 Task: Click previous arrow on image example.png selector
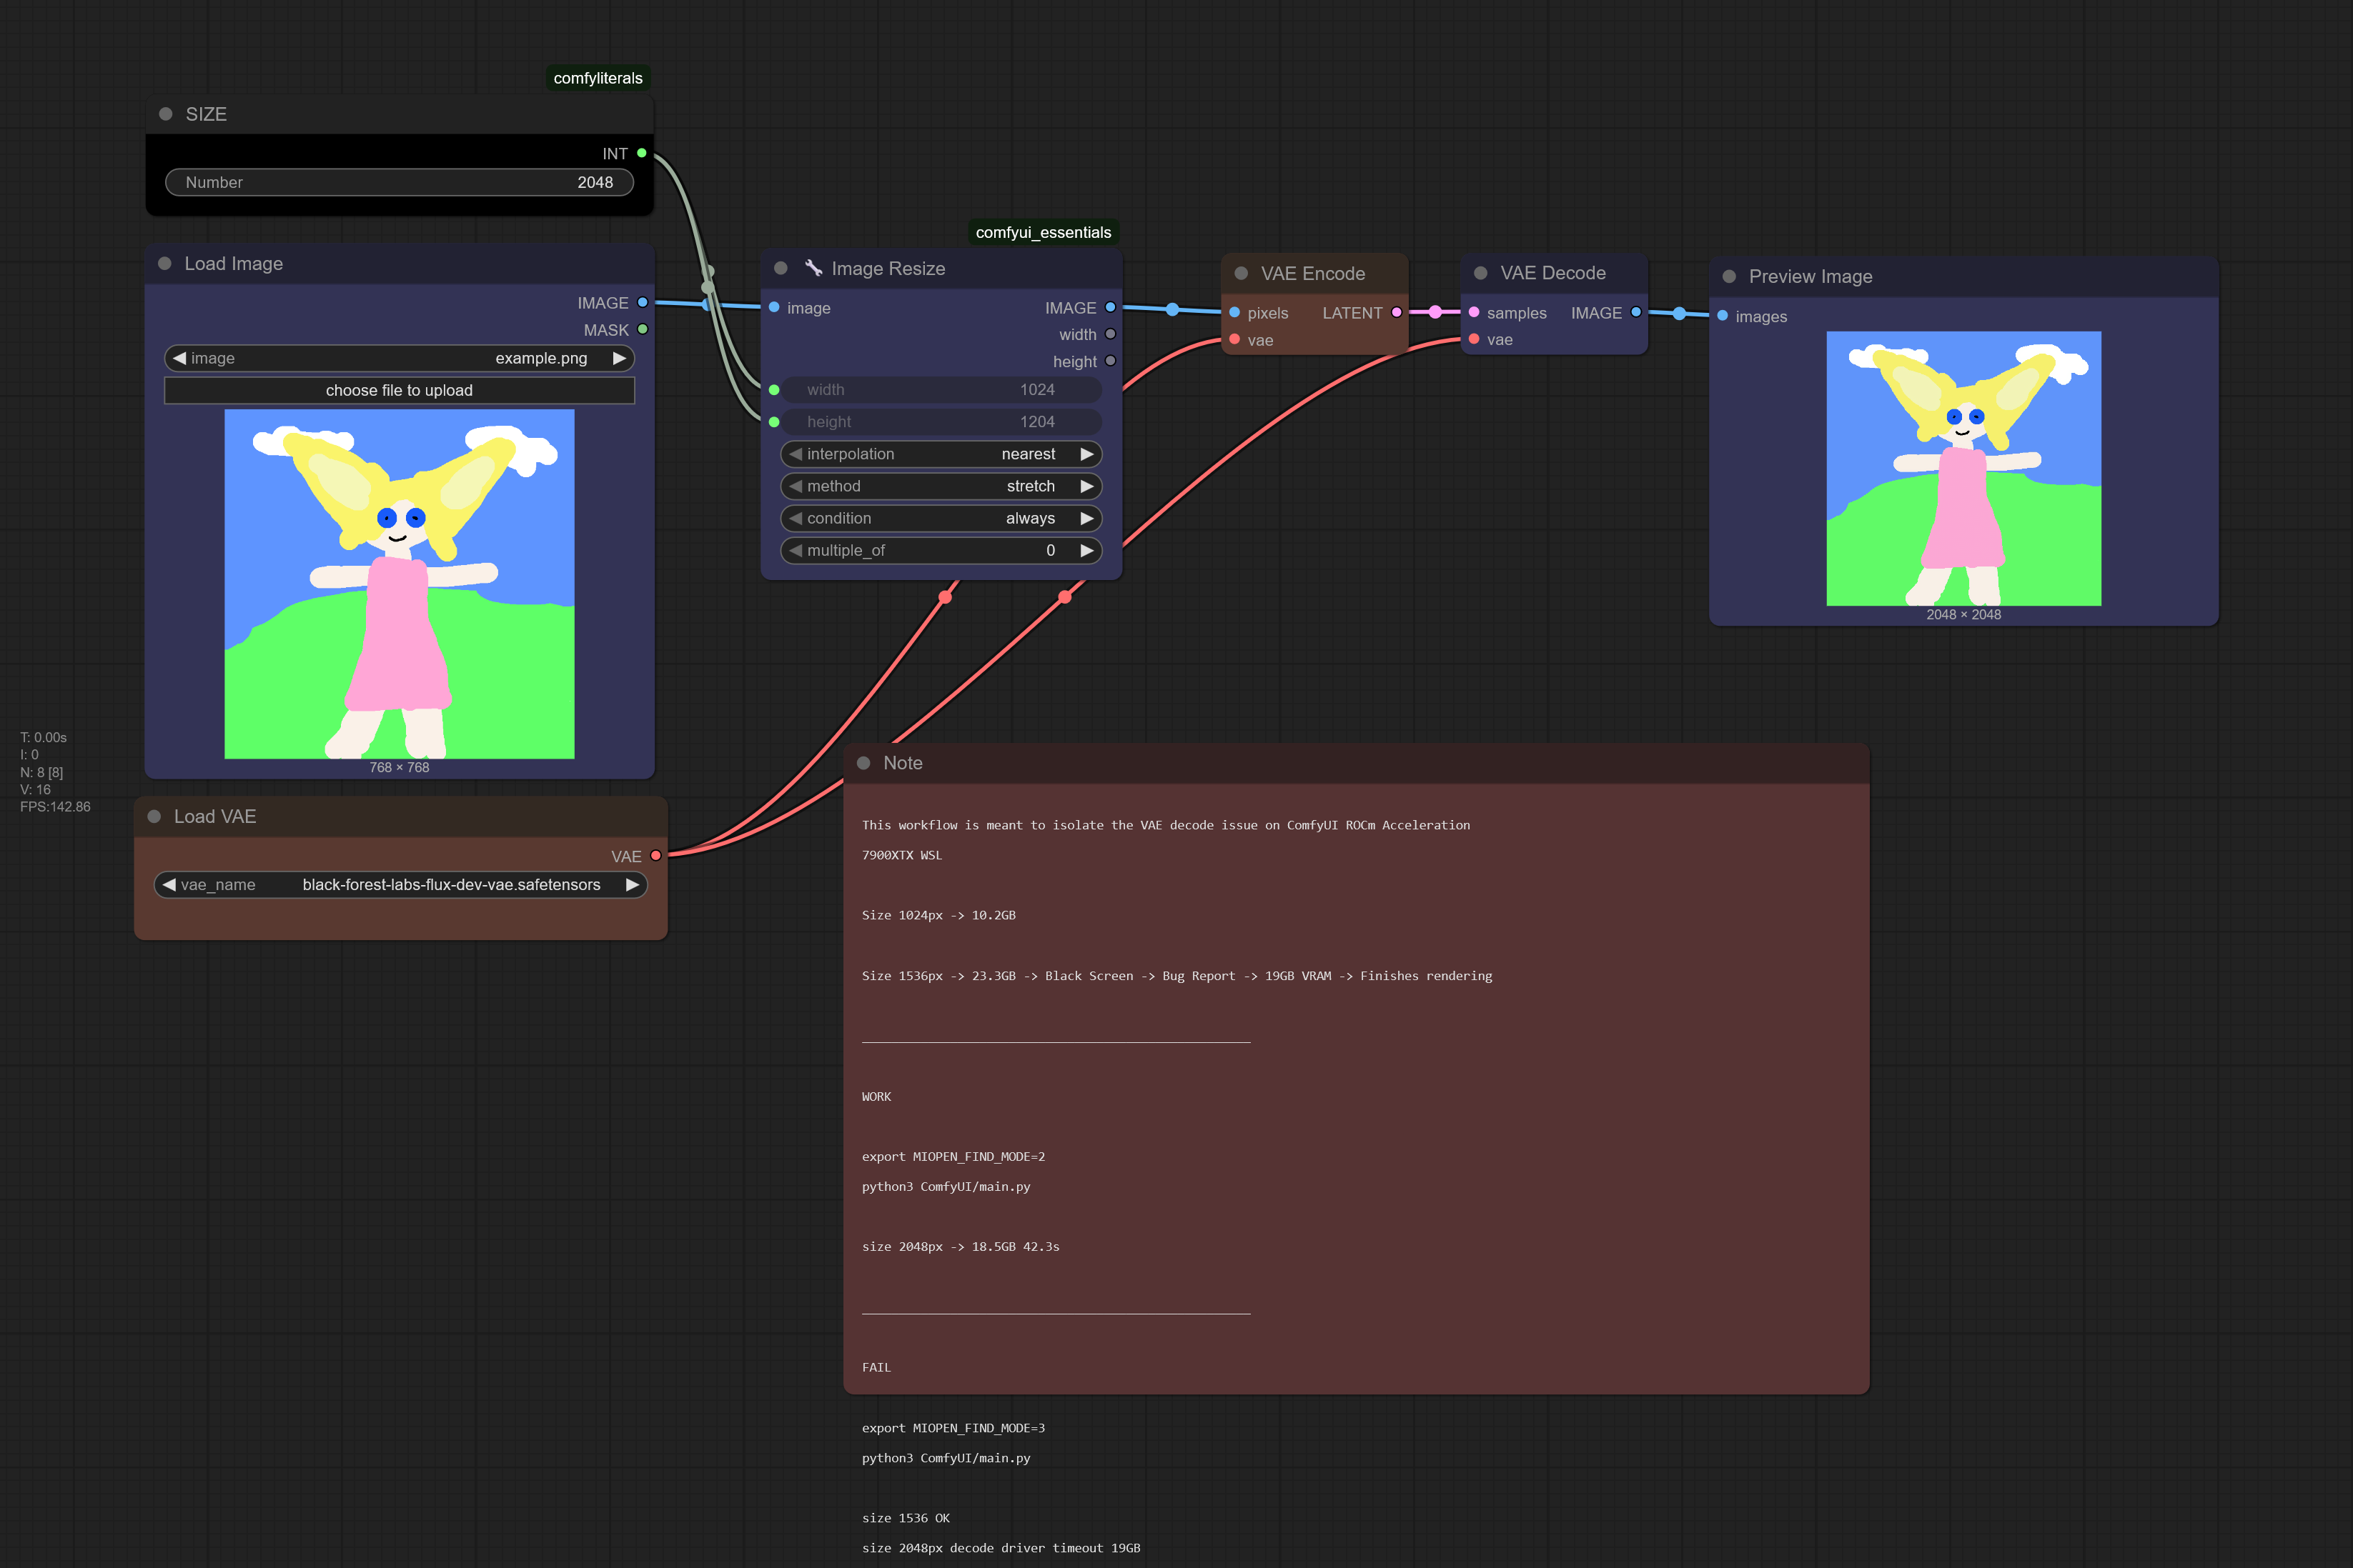click(179, 358)
